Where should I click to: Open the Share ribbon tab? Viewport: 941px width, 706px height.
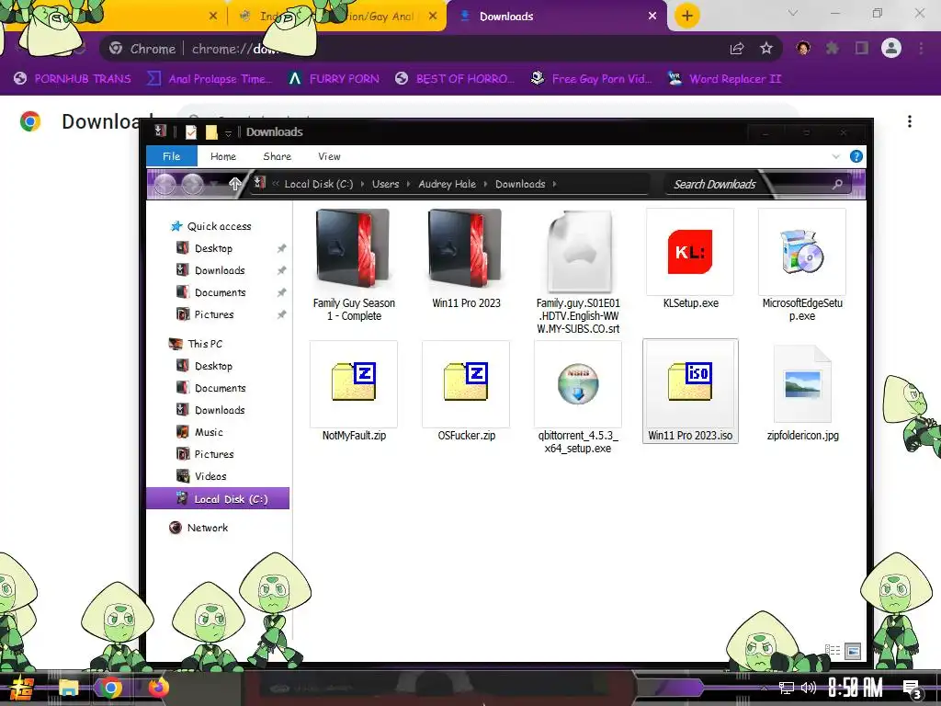click(278, 156)
